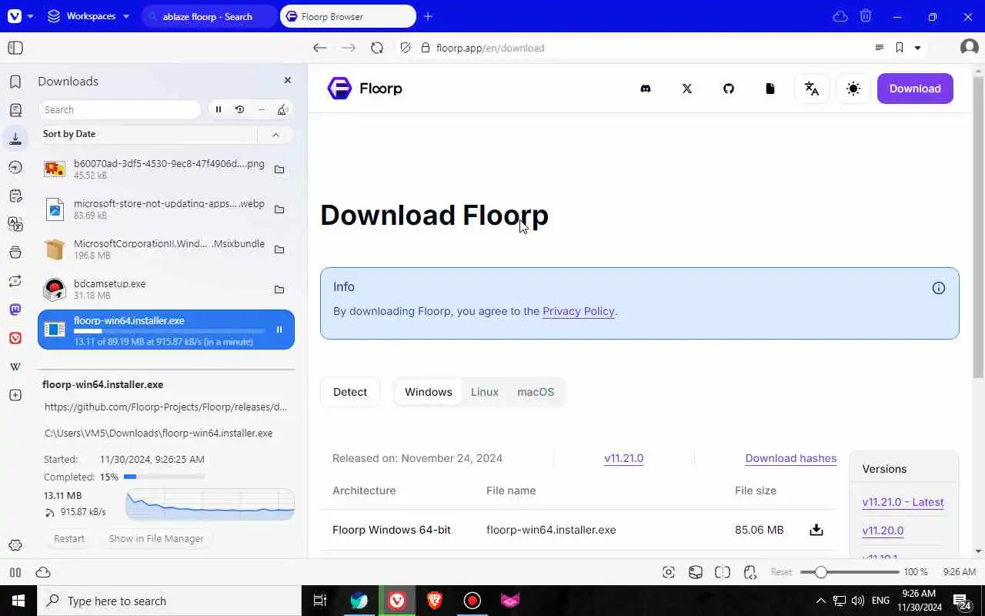The width and height of the screenshot is (985, 616).
Task: Add a new web panel
Action: (x=15, y=395)
